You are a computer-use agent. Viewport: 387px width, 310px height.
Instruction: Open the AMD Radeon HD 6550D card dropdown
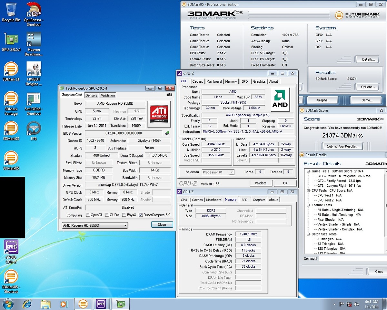click(95, 225)
